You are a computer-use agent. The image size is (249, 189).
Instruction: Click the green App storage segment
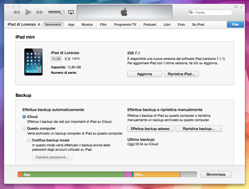click(73, 174)
